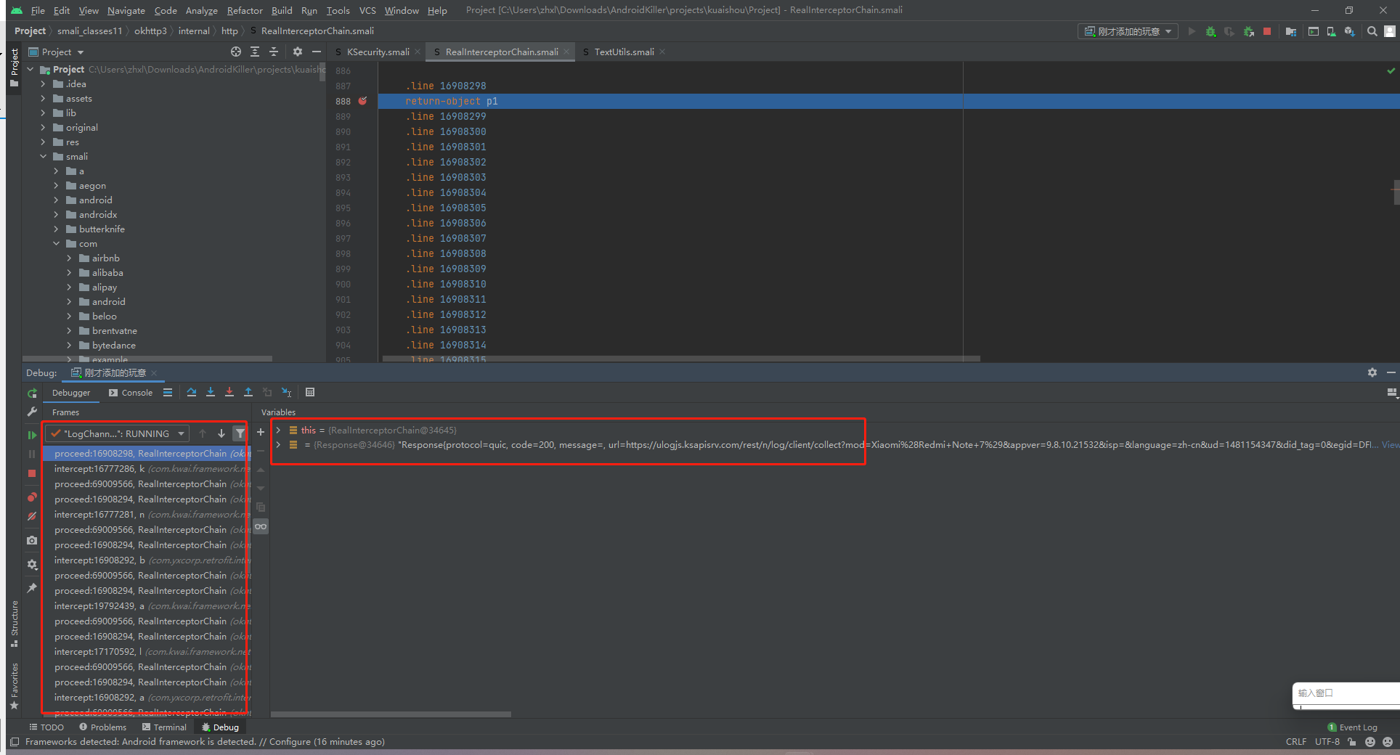Click the okhttp3 breadcrumb in navigation bar
The height and width of the screenshot is (755, 1400).
pos(150,30)
